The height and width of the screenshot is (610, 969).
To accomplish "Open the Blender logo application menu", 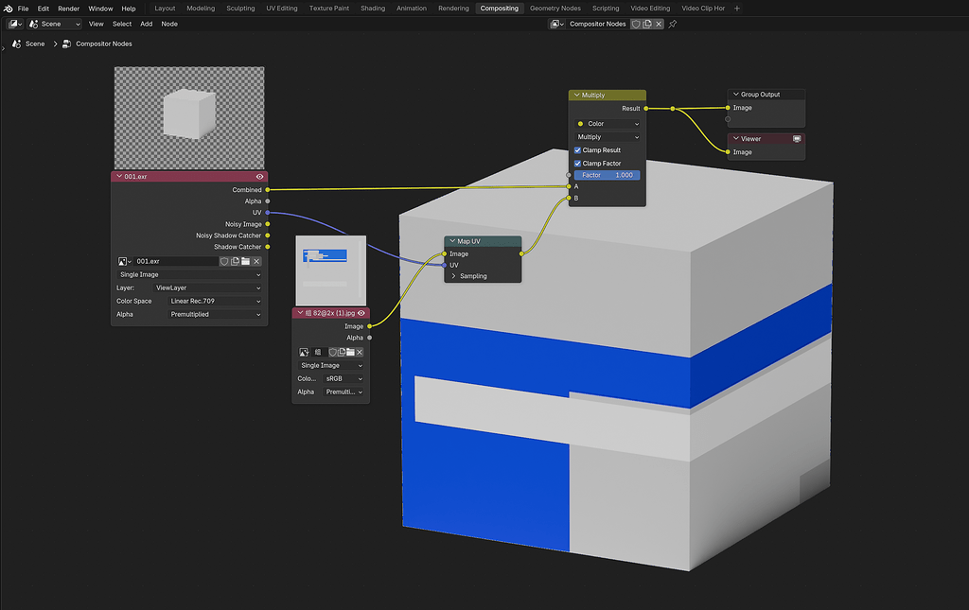I will 8,8.
